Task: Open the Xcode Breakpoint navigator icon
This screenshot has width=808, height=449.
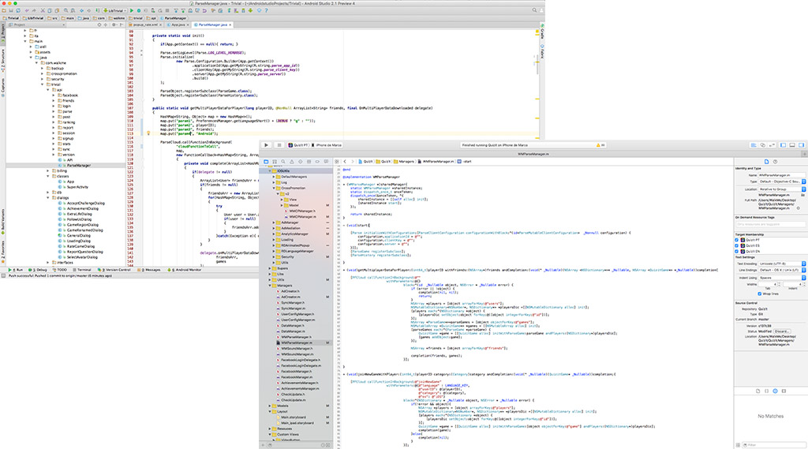Action: pos(317,161)
